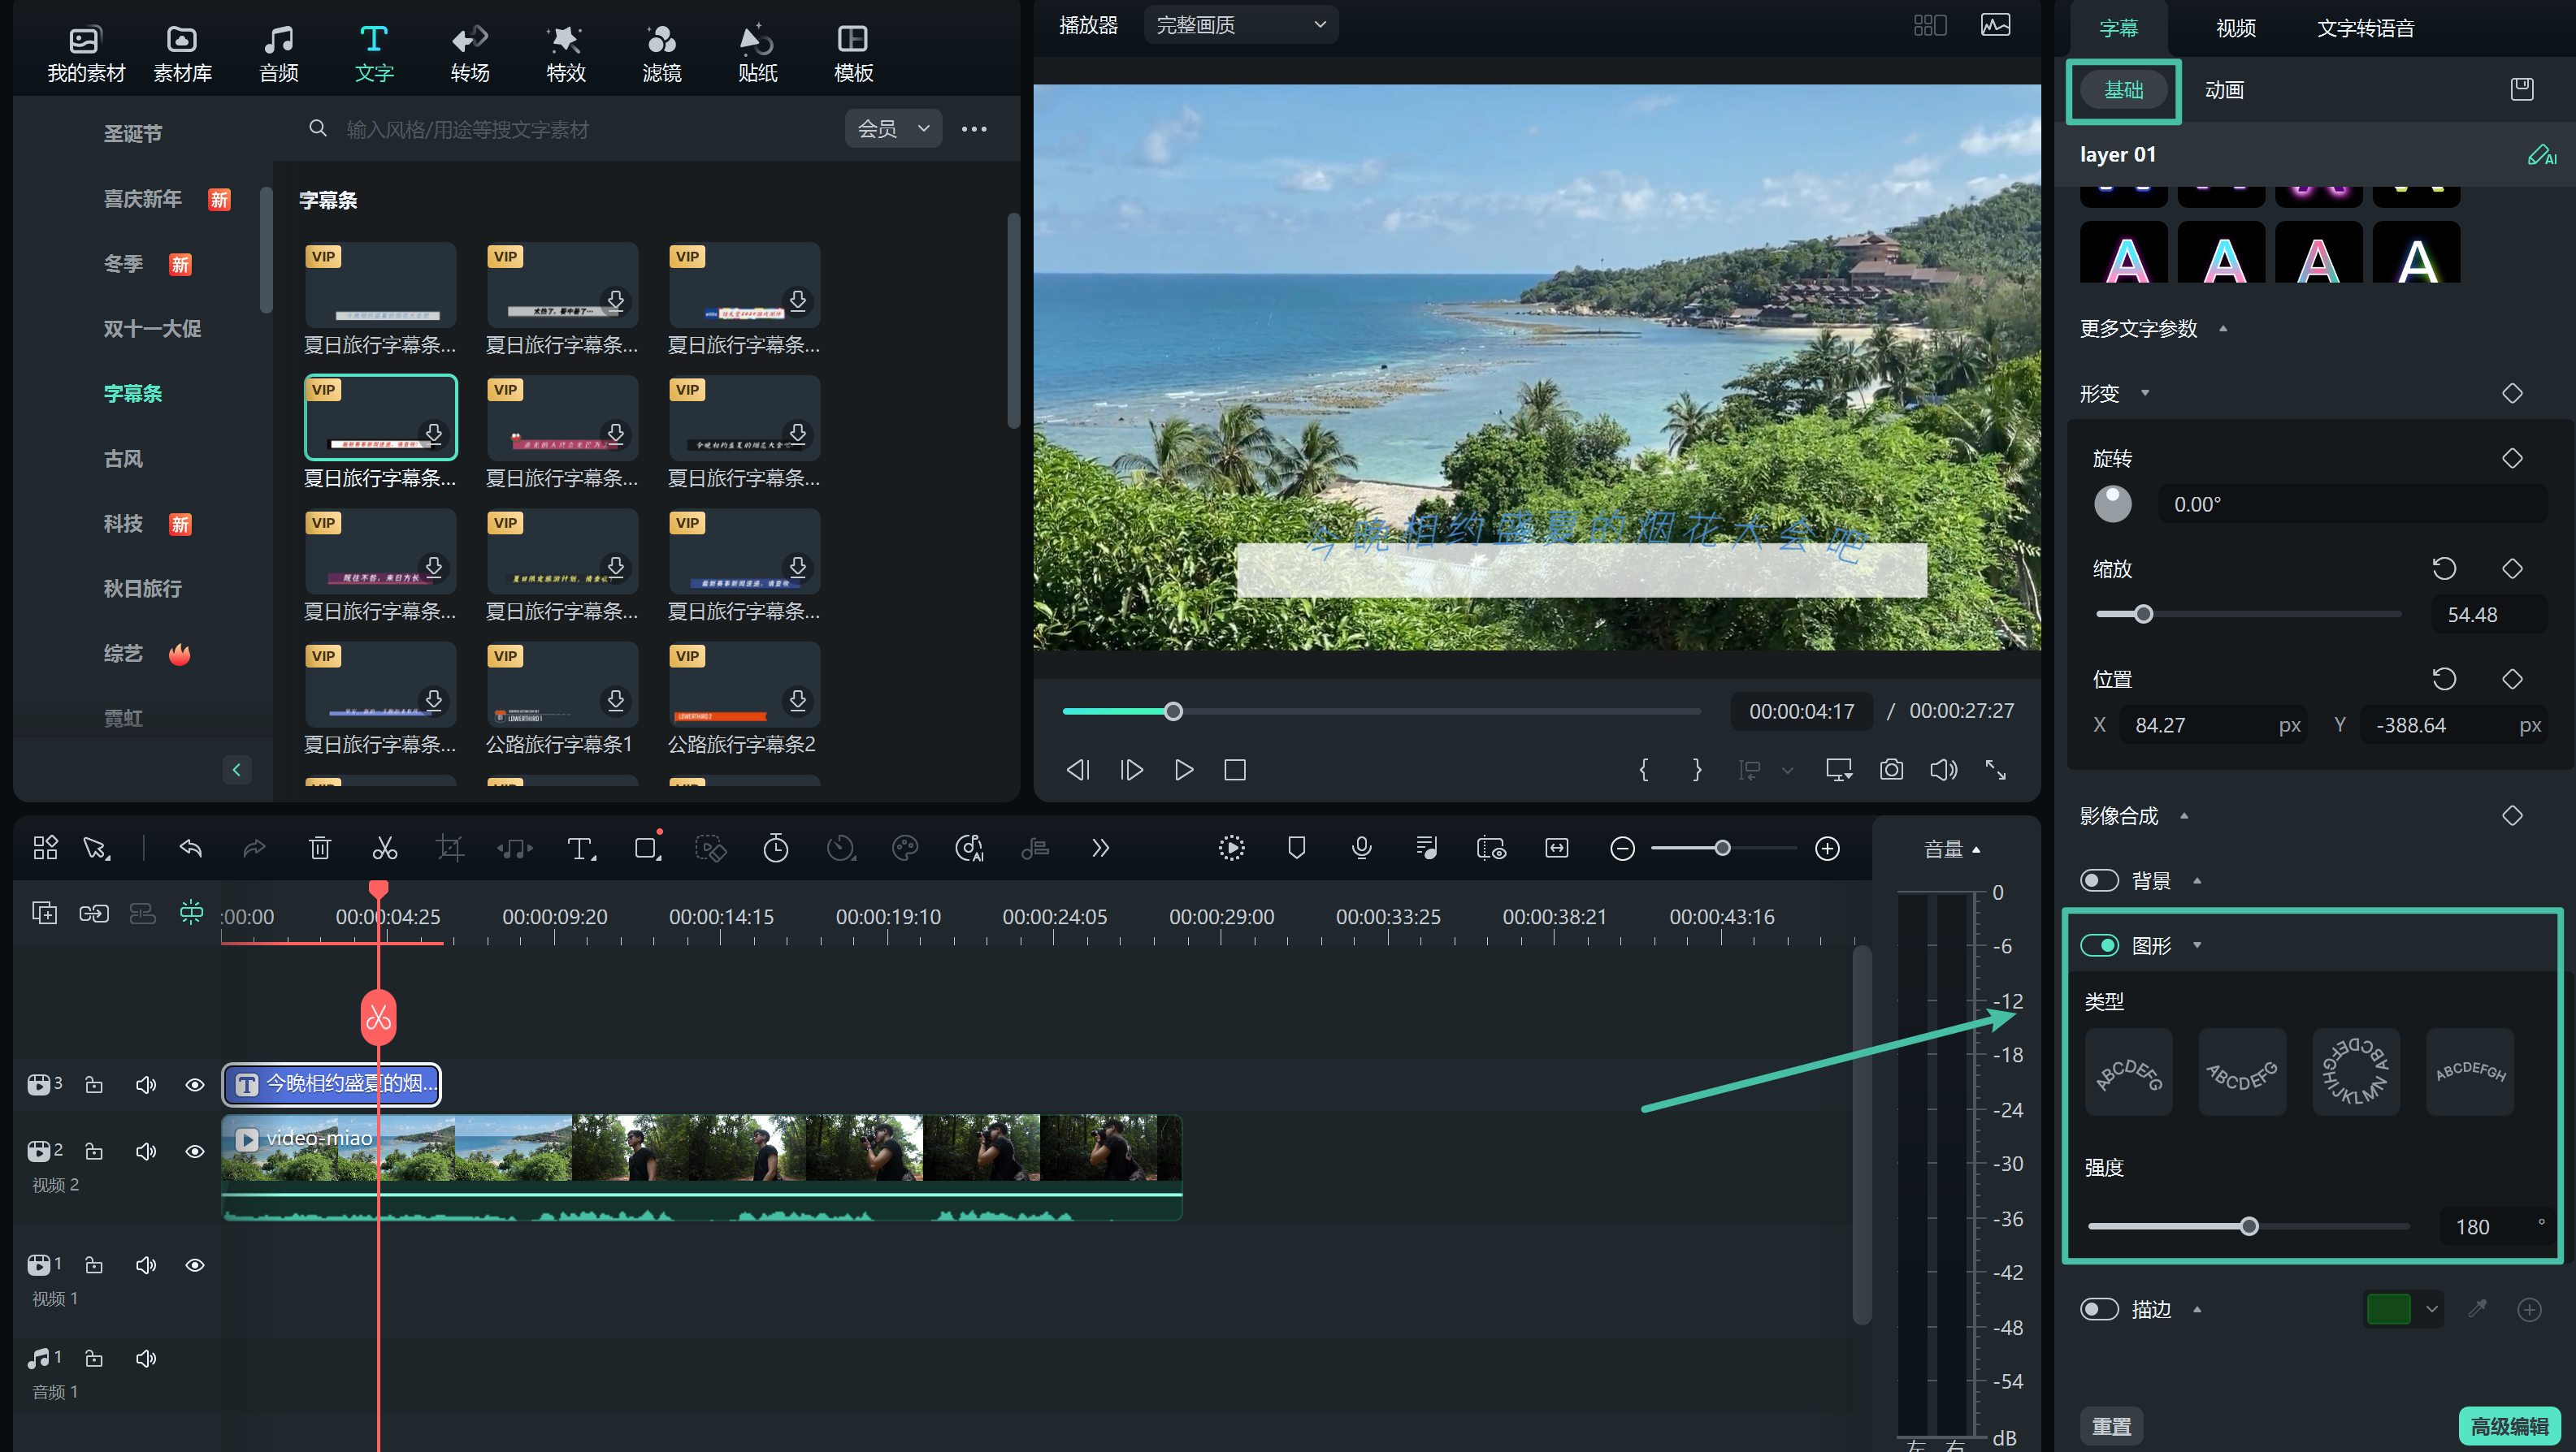Lock the 视频 1 track
The height and width of the screenshot is (1452, 2576).
coord(94,1265)
